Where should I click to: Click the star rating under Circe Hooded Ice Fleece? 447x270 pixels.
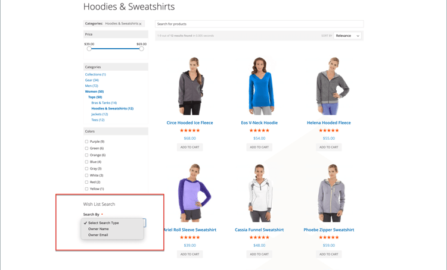pyautogui.click(x=190, y=130)
